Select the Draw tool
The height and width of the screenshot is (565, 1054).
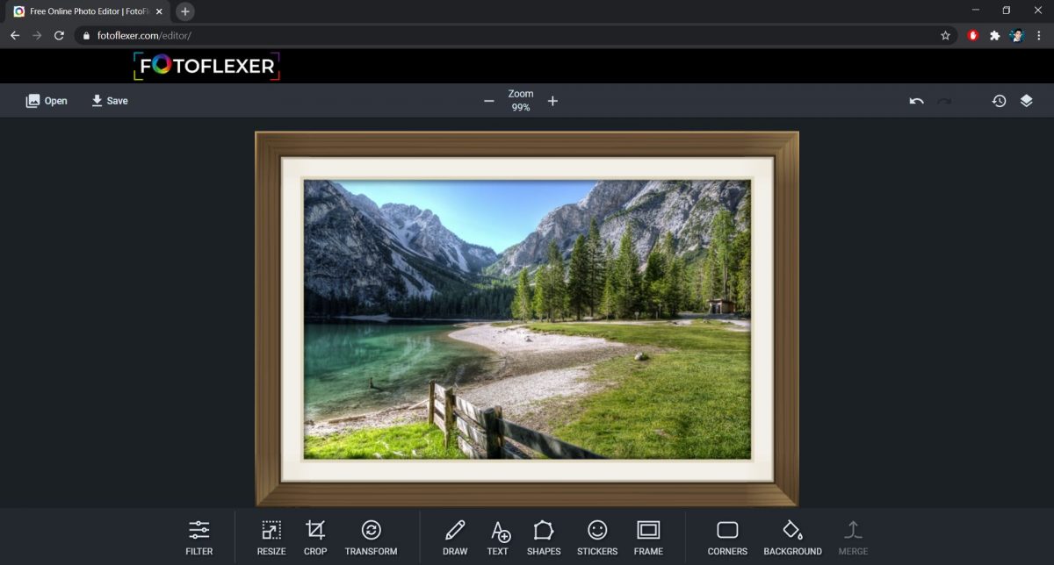(x=455, y=536)
